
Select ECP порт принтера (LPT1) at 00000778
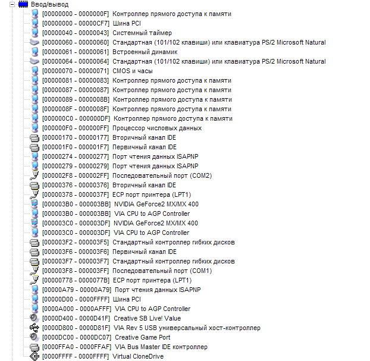coord(117,280)
